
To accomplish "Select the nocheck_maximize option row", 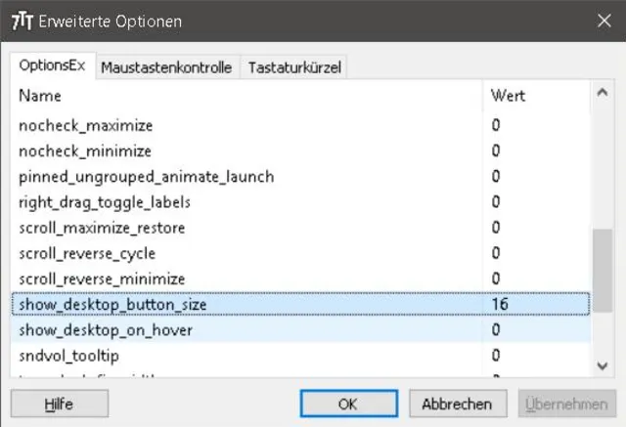I will 86,126.
